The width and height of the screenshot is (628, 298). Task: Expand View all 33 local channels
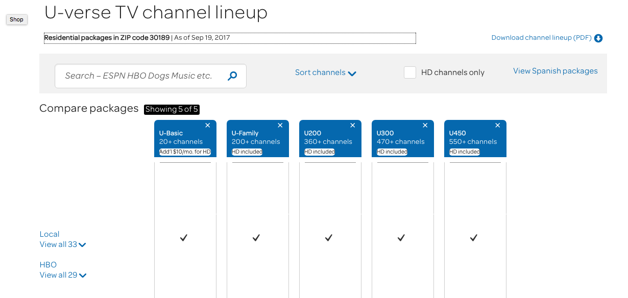pyautogui.click(x=63, y=244)
